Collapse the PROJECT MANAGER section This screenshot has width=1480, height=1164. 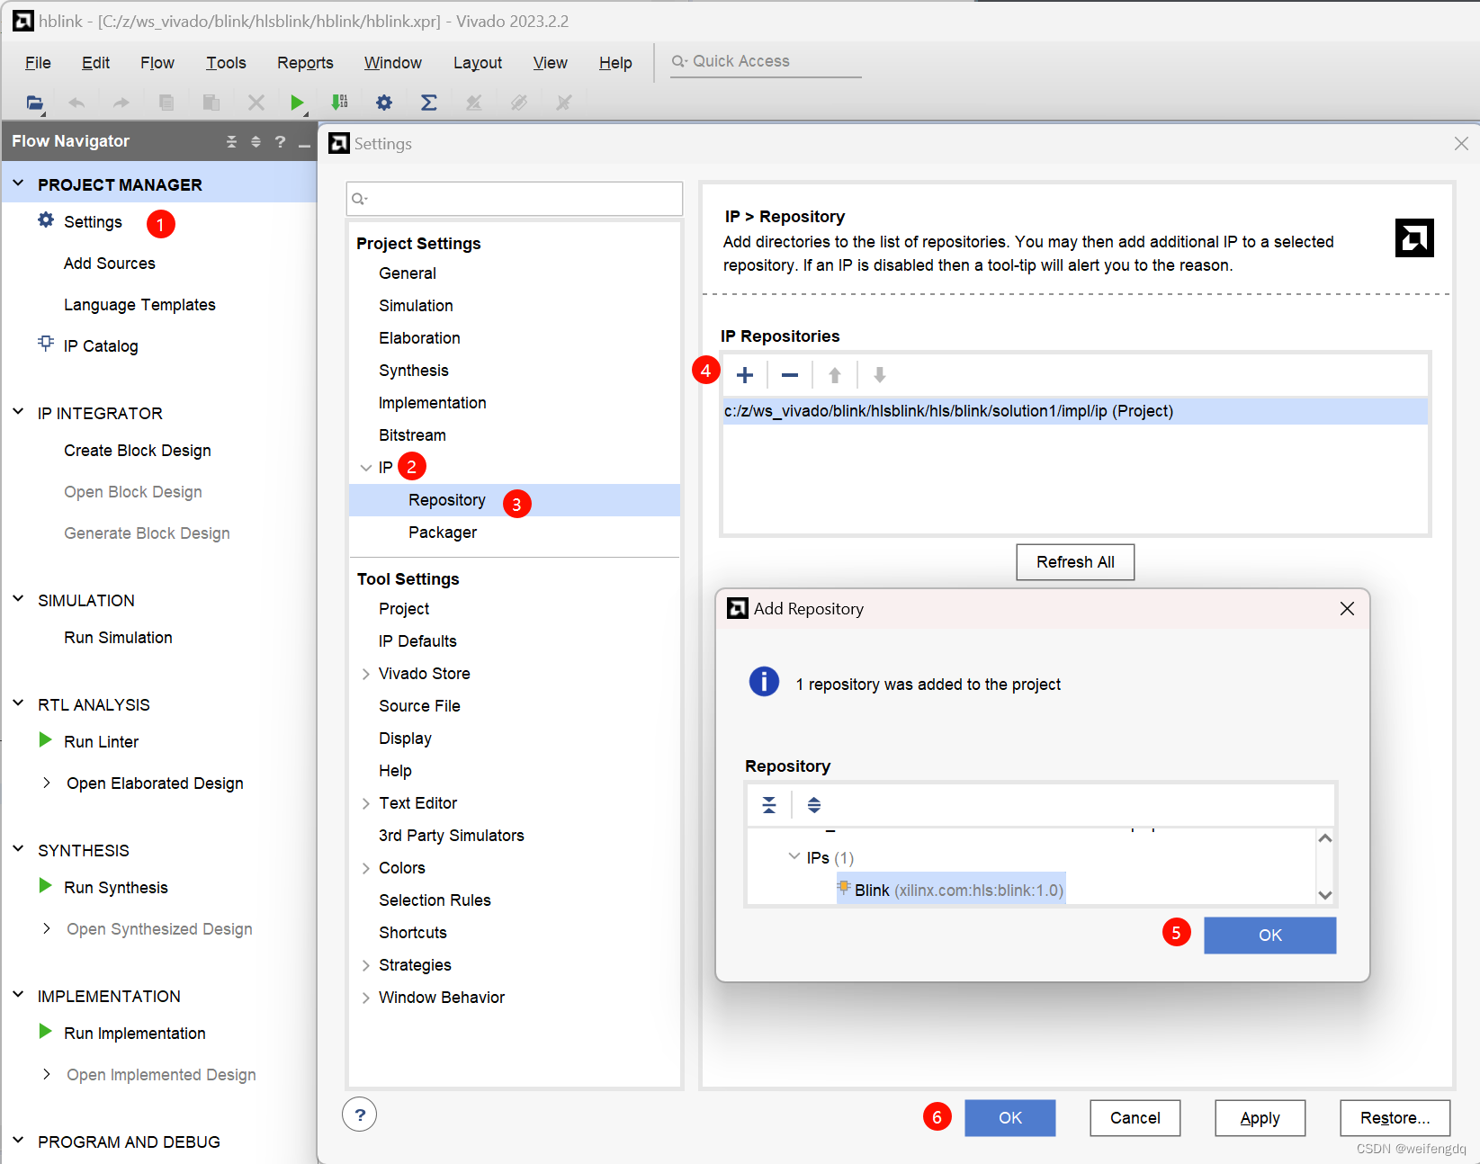[18, 183]
